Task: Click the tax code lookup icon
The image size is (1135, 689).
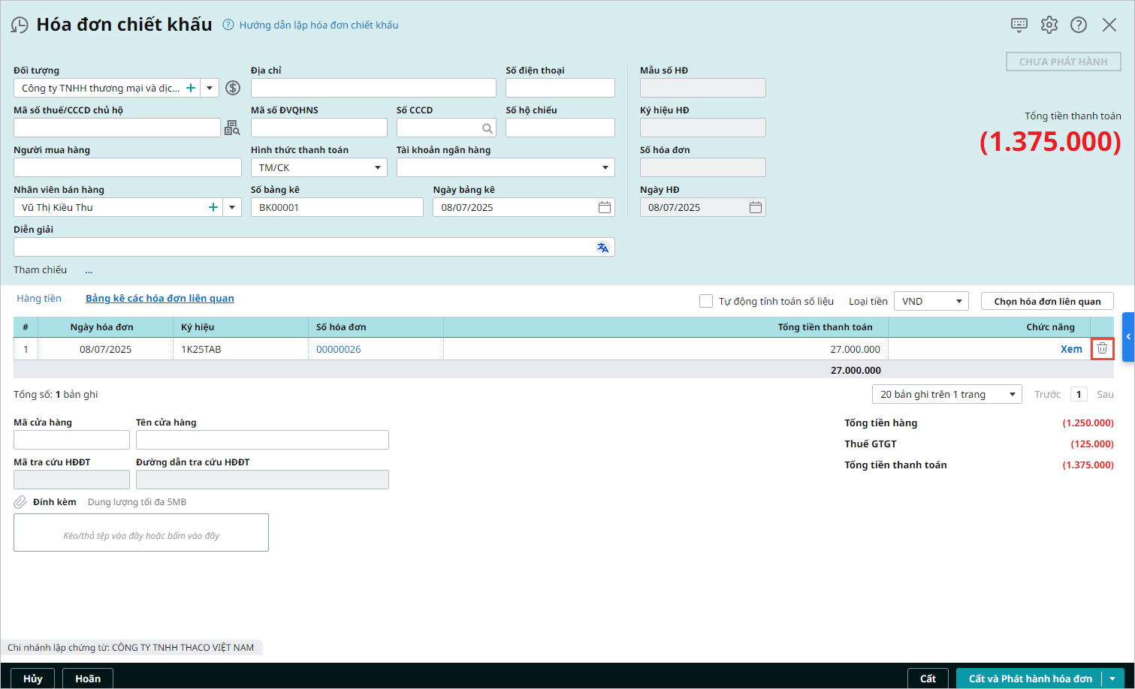Action: click(232, 128)
